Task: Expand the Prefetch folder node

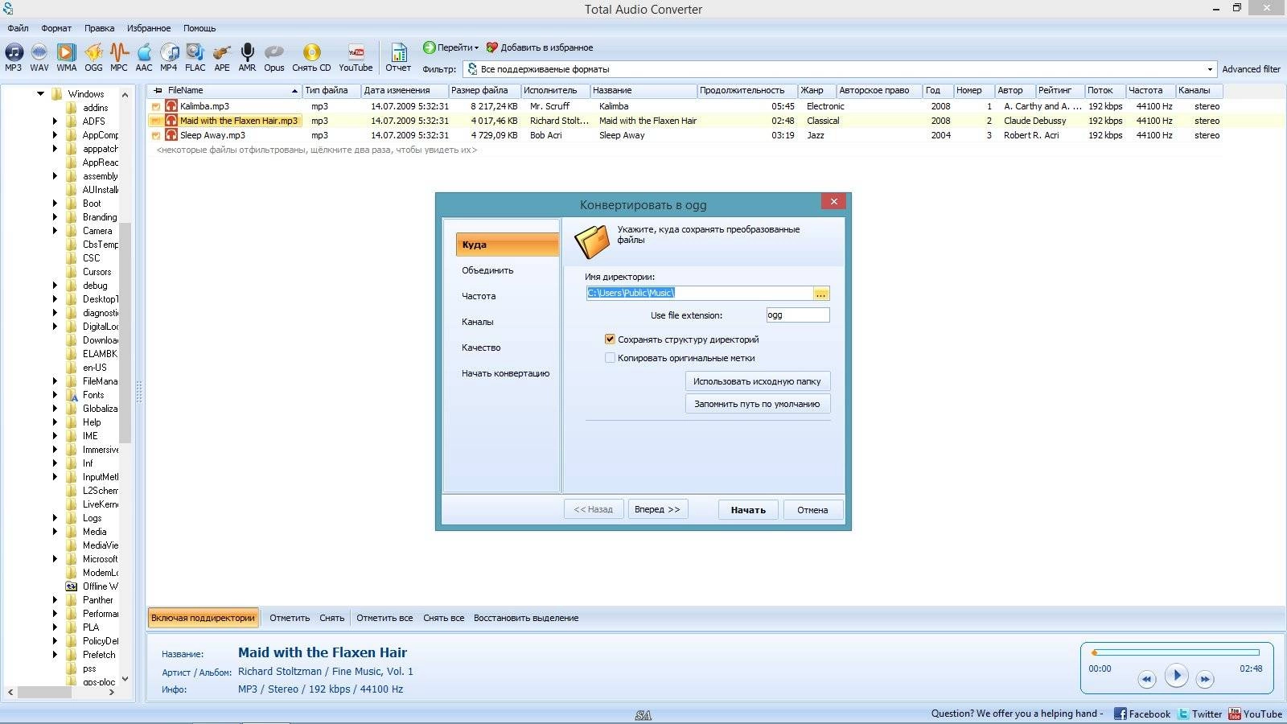Action: click(x=55, y=655)
